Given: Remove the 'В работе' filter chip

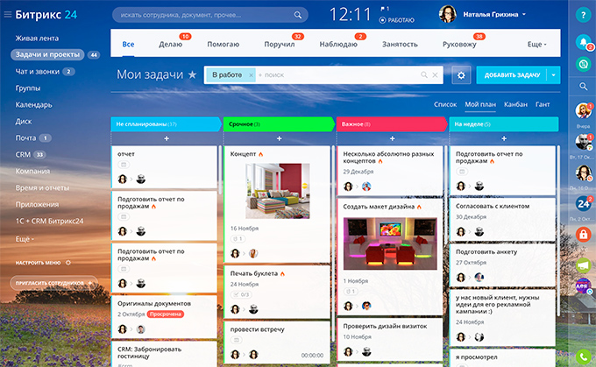Looking at the screenshot, I should tap(251, 75).
